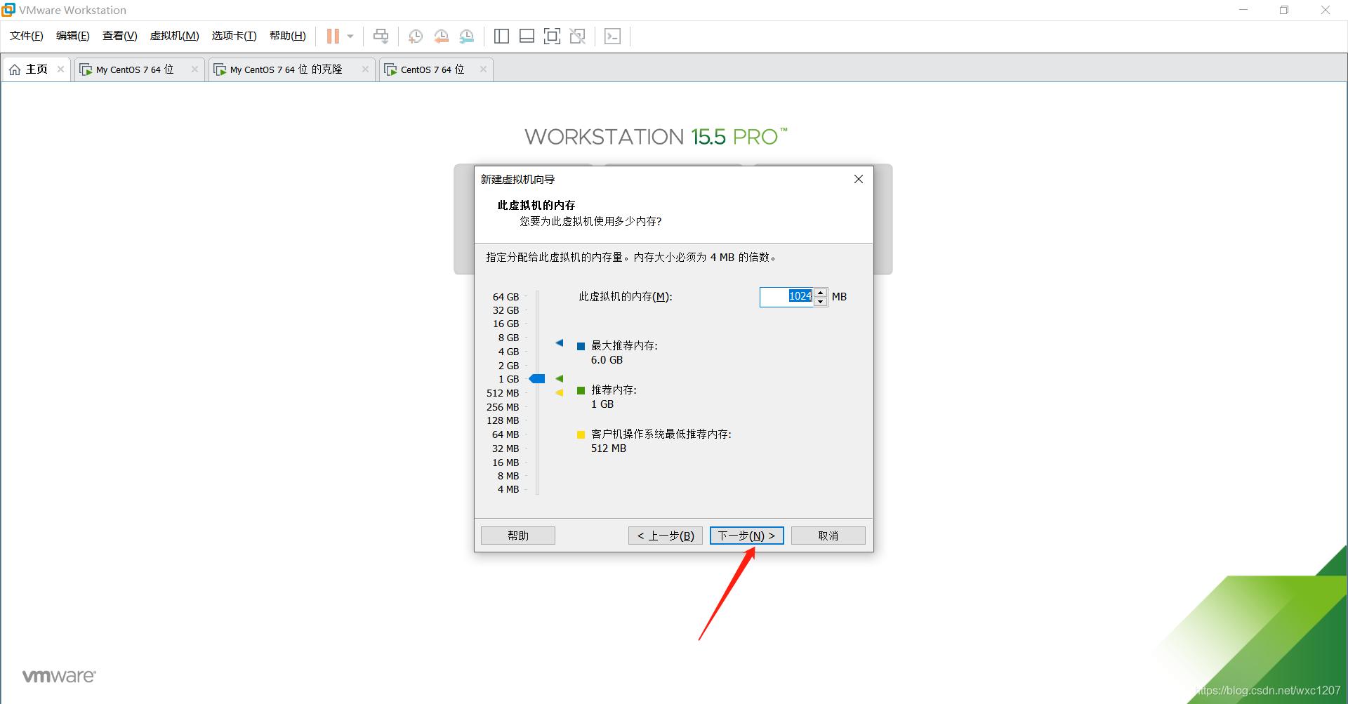Screen dimensions: 1348x704
Task: Click the blue max recommended memory marker
Action: (560, 343)
